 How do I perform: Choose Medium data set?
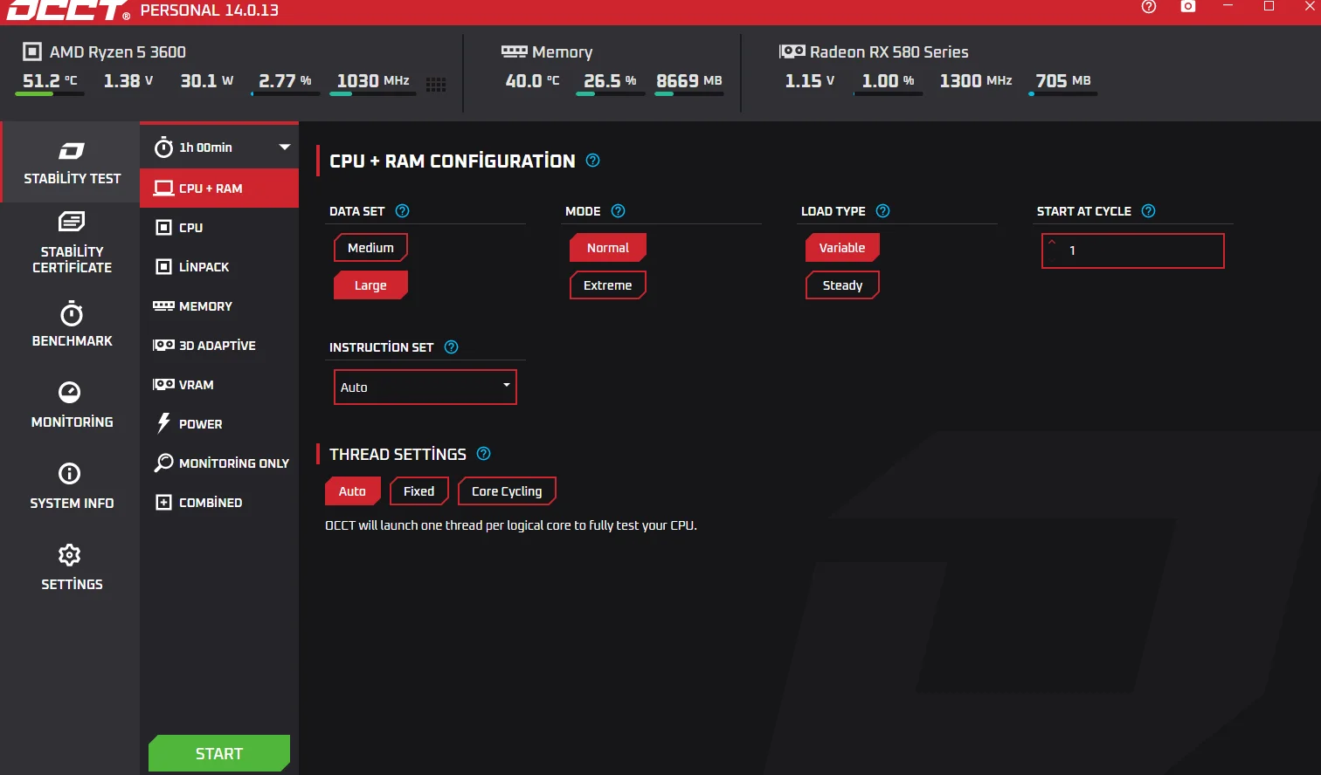point(370,248)
